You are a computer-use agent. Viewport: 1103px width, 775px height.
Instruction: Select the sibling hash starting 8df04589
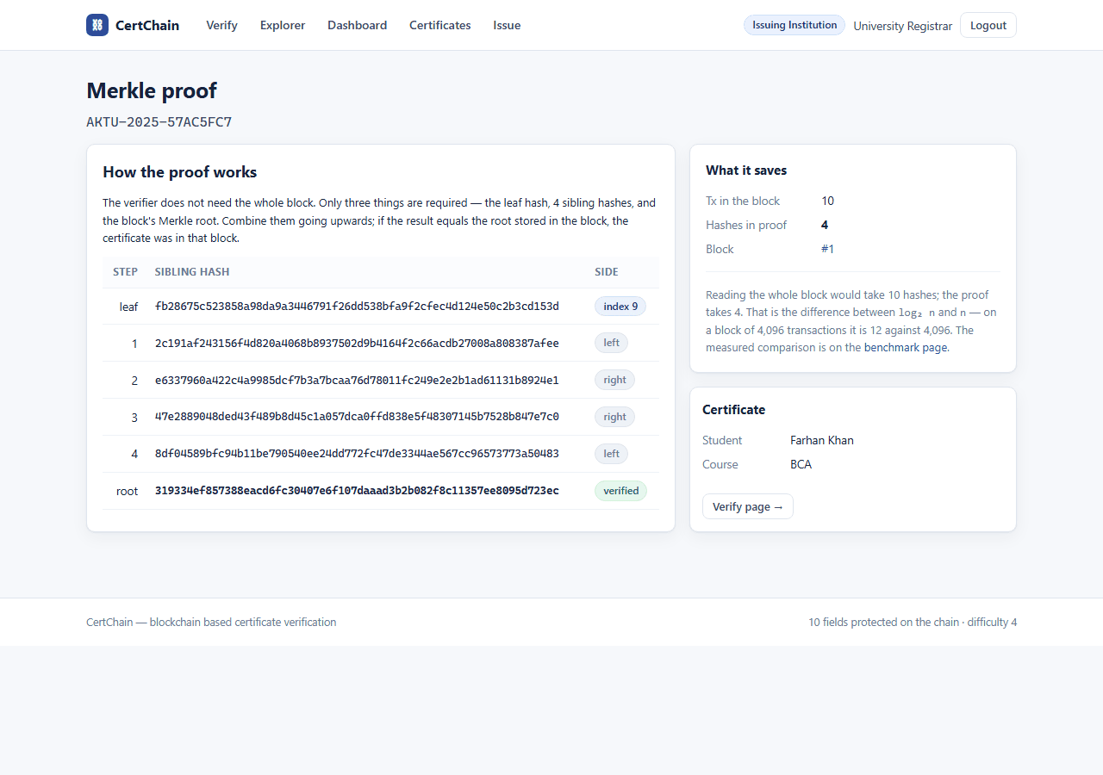point(357,454)
